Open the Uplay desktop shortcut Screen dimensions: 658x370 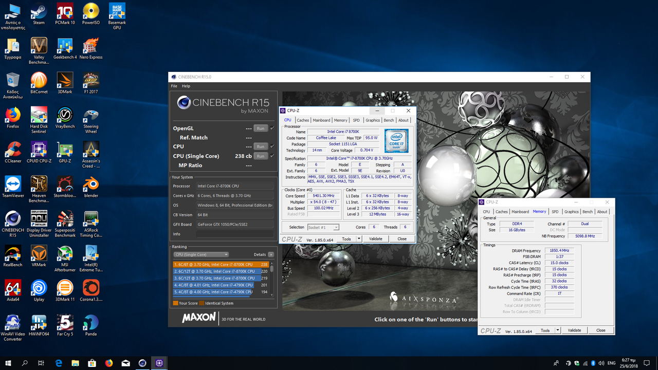click(39, 290)
